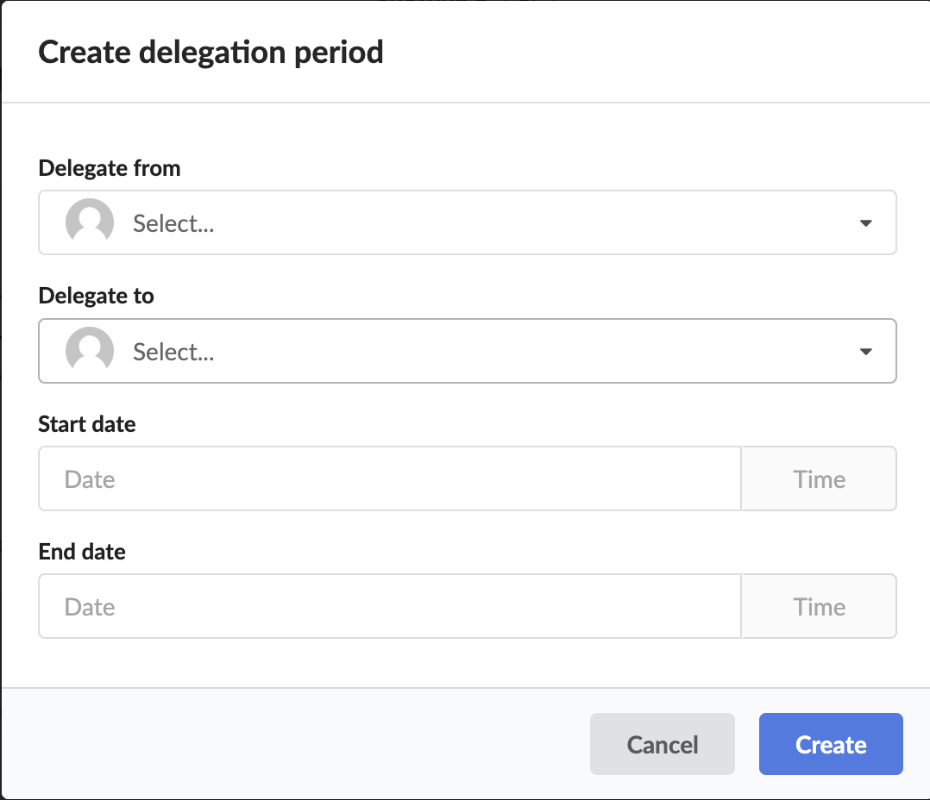This screenshot has width=930, height=800.
Task: Click the "End date" label
Action: pyautogui.click(x=82, y=552)
